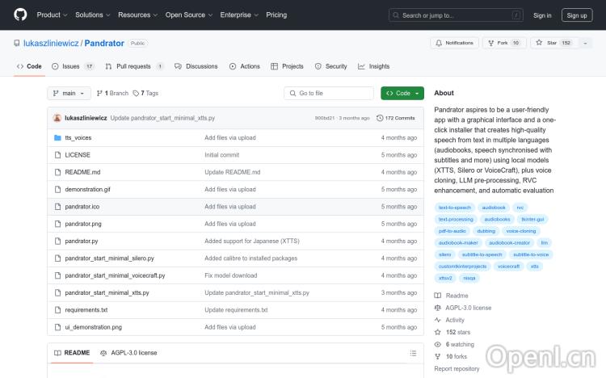
Task: Click the Activity pulse icon in sidebar
Action: click(x=438, y=320)
